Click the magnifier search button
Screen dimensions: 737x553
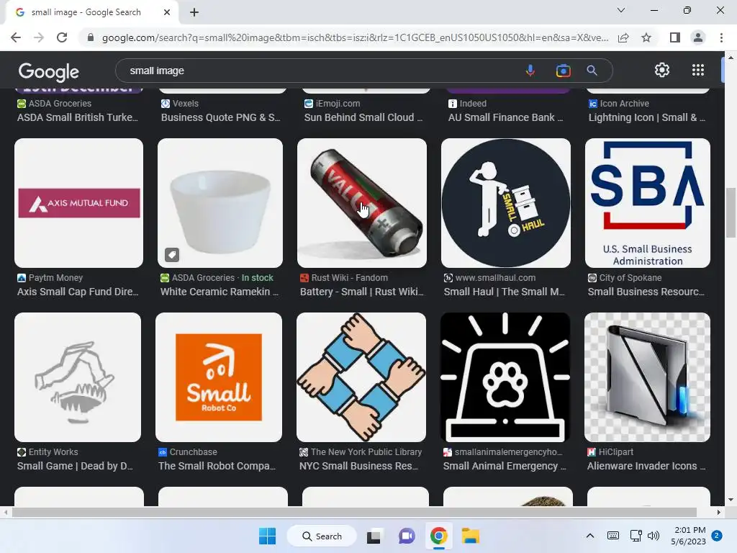point(592,71)
